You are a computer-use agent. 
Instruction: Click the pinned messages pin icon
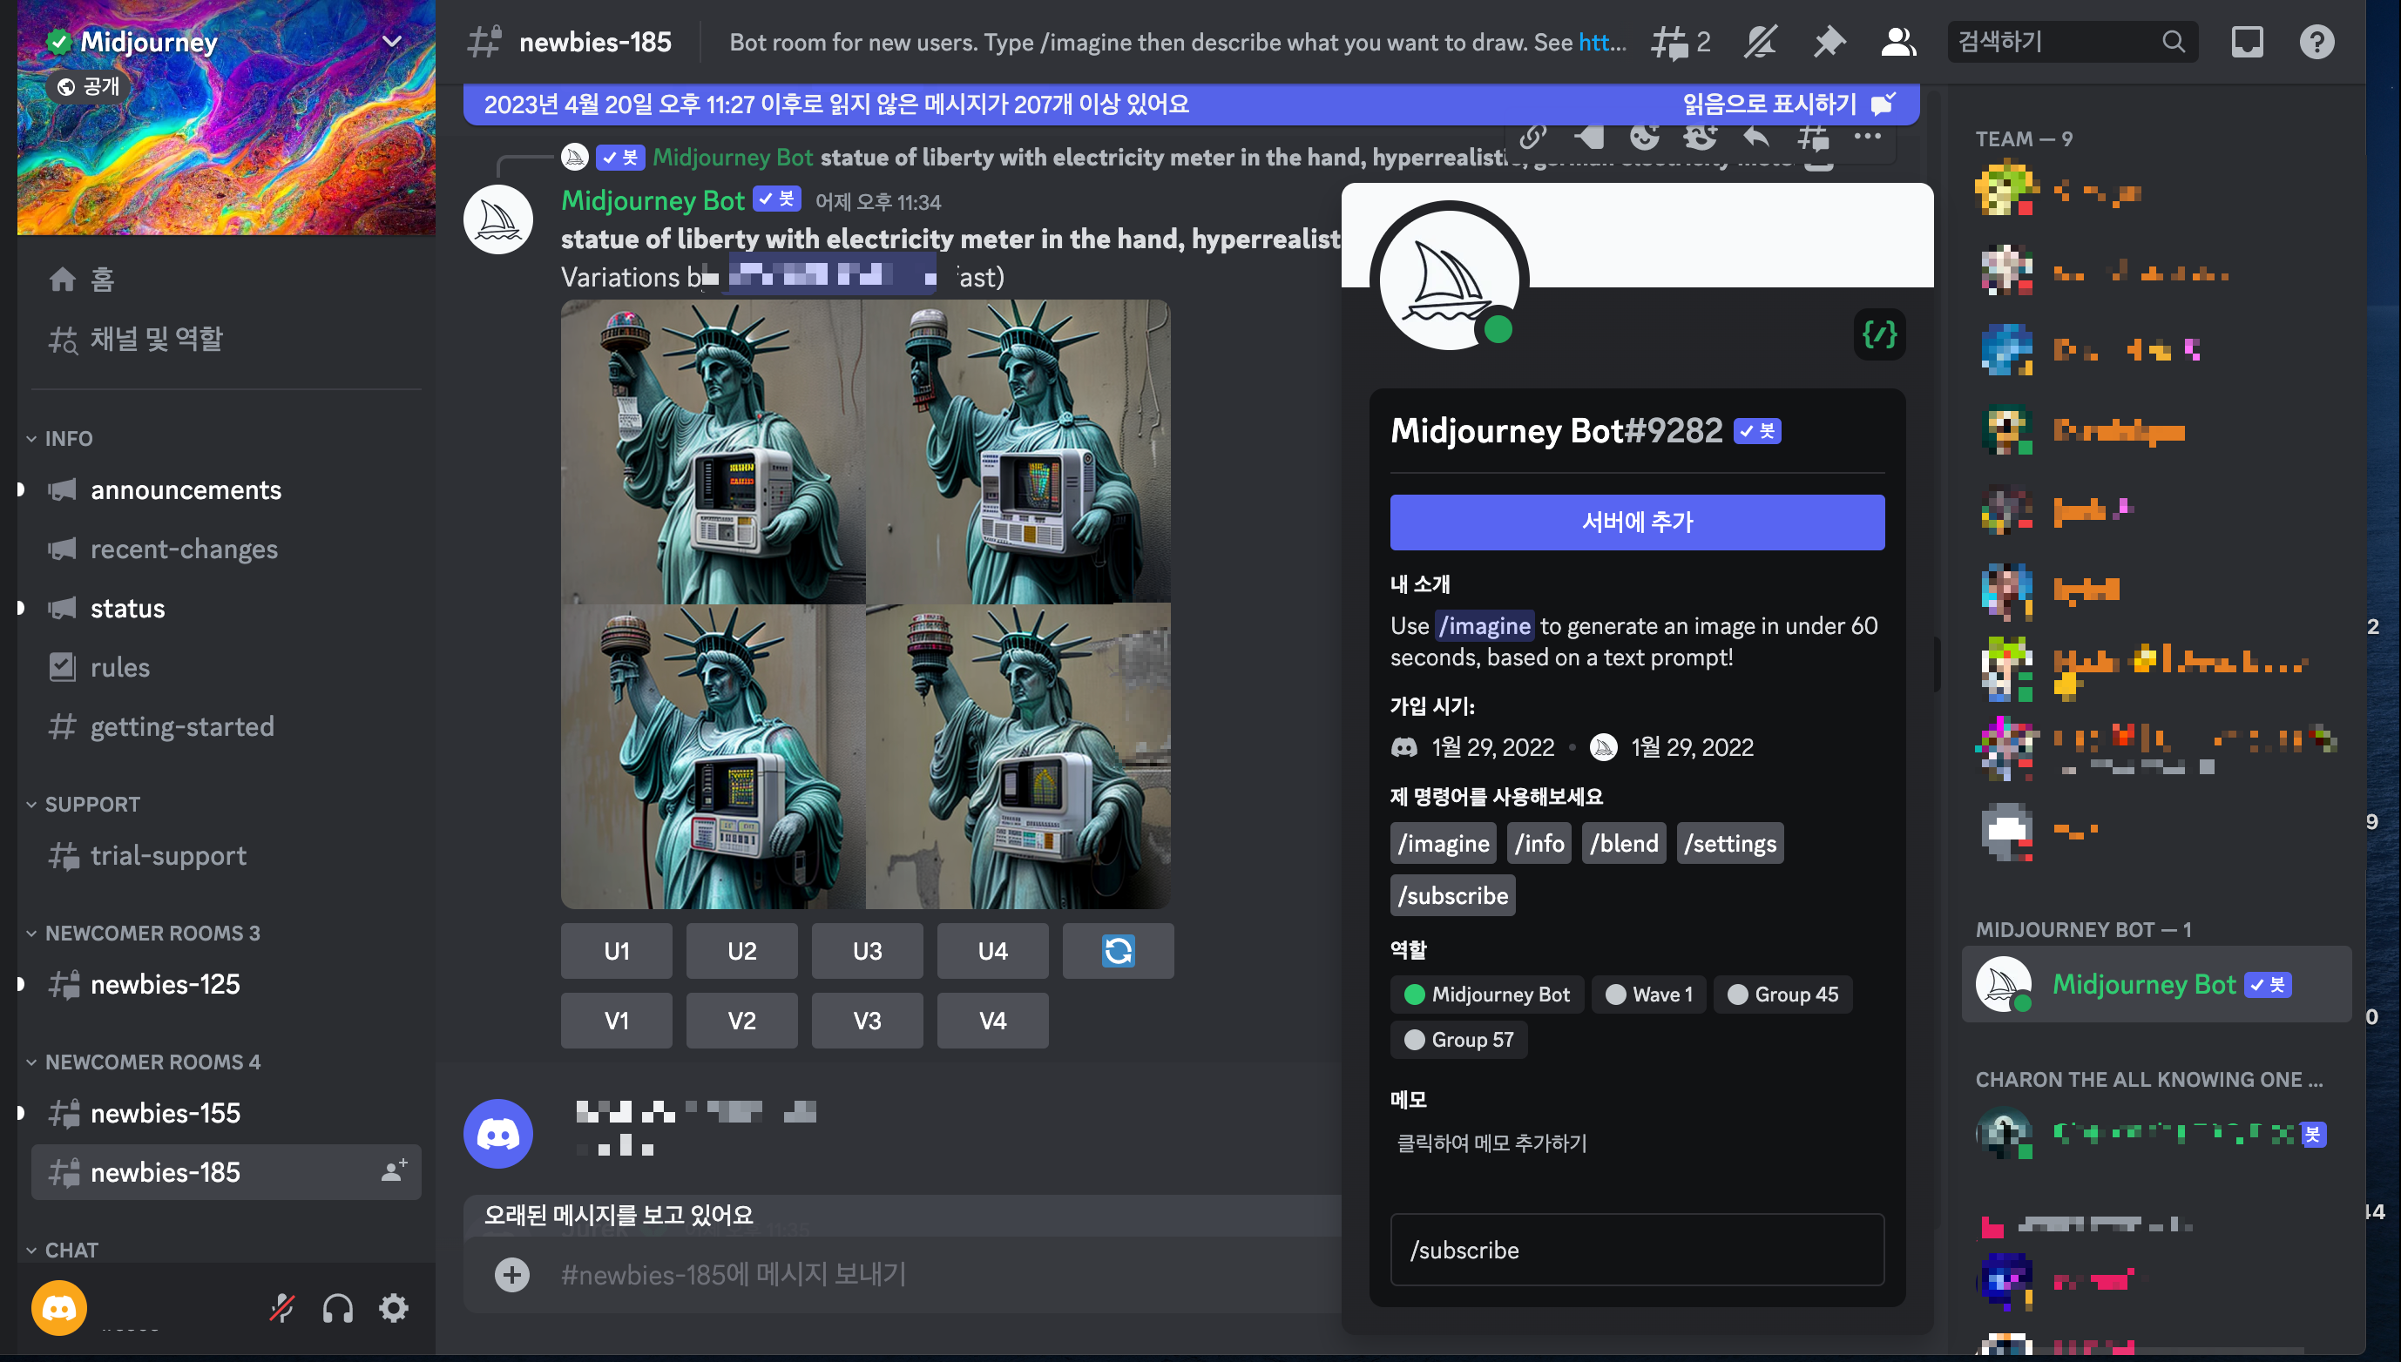pyautogui.click(x=1829, y=42)
